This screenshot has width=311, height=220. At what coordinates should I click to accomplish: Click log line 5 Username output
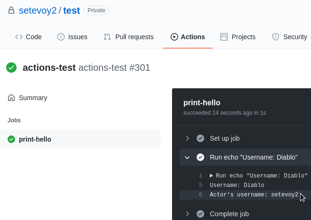[237, 185]
